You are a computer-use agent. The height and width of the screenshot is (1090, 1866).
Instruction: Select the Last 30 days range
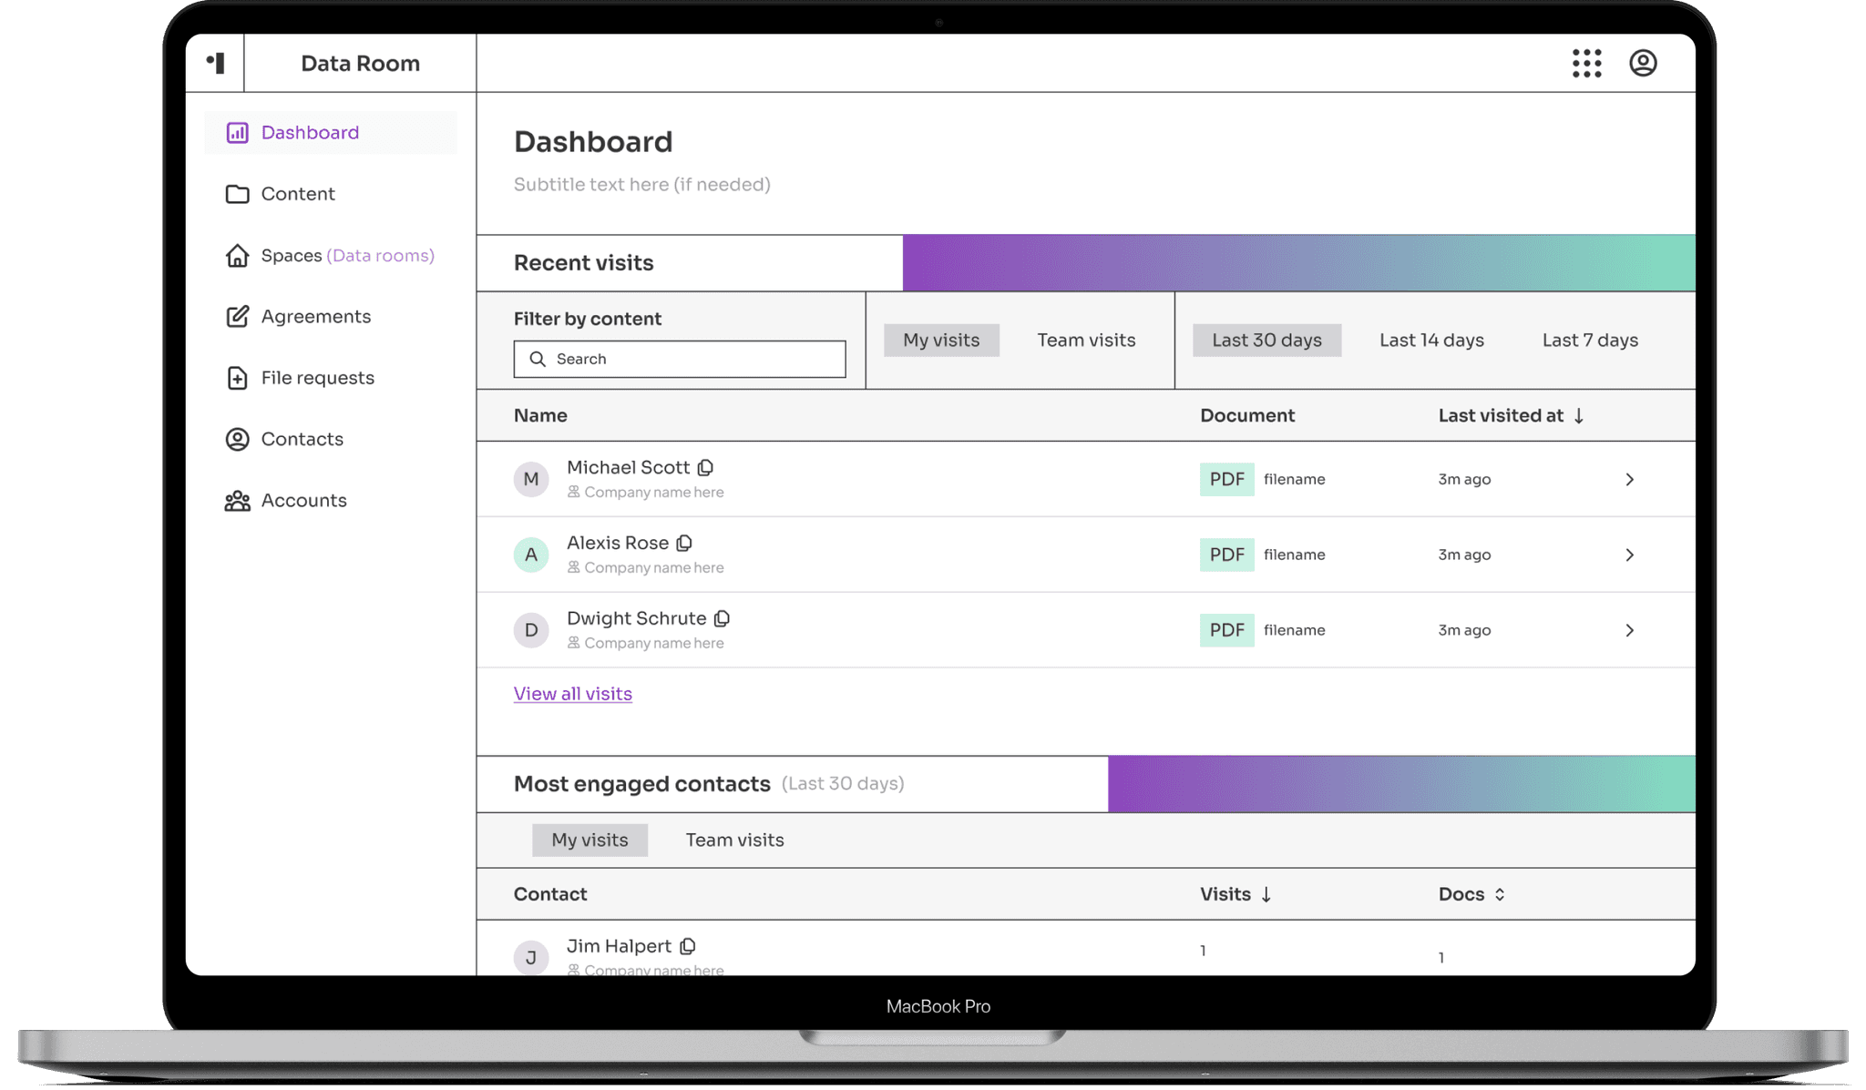click(1266, 341)
